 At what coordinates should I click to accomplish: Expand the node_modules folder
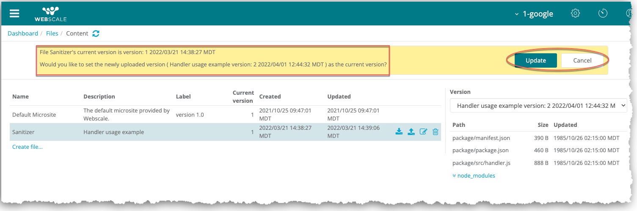click(474, 175)
